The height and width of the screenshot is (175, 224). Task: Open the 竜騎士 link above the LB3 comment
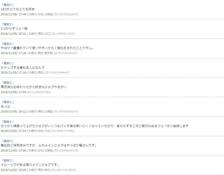[7, 5]
